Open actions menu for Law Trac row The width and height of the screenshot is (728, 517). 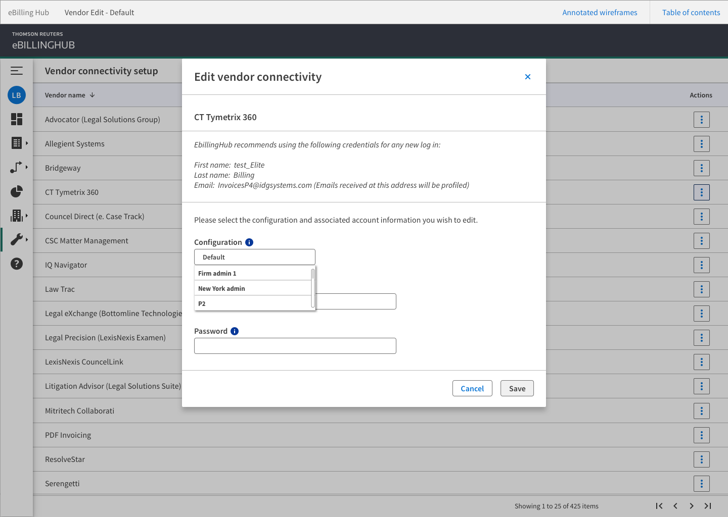pyautogui.click(x=702, y=289)
